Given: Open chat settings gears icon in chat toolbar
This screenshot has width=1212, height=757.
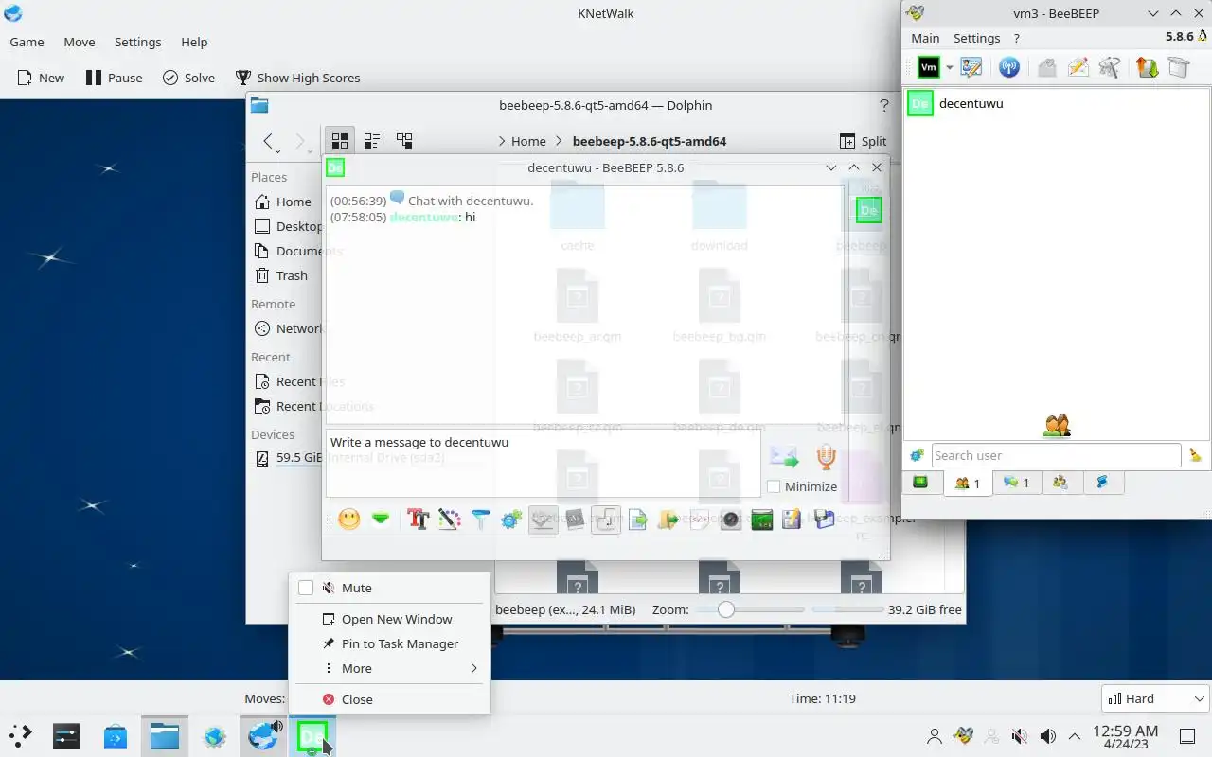Looking at the screenshot, I should pyautogui.click(x=512, y=519).
